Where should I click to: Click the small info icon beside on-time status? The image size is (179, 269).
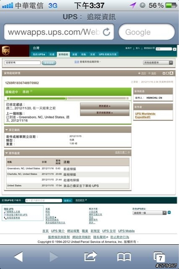[x=31, y=91]
